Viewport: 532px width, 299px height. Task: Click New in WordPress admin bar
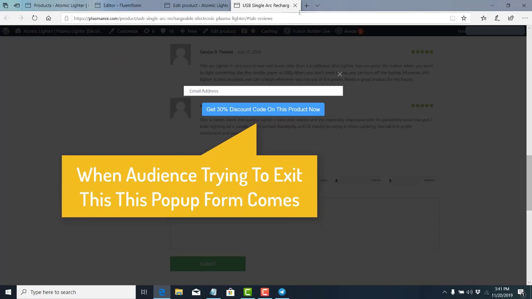pos(188,31)
